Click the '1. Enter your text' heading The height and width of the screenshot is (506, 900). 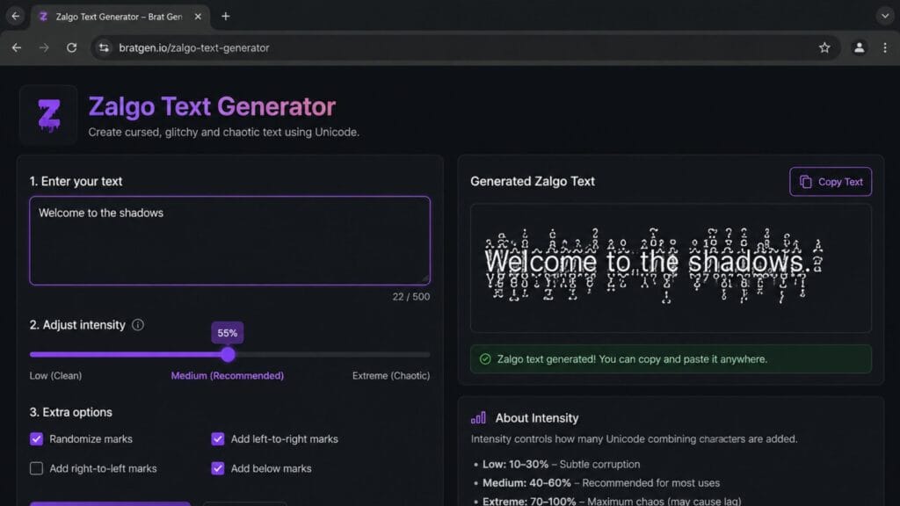(76, 181)
